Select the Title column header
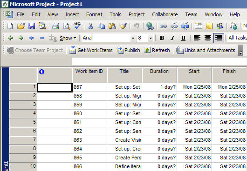The image size is (247, 171). 124,75
